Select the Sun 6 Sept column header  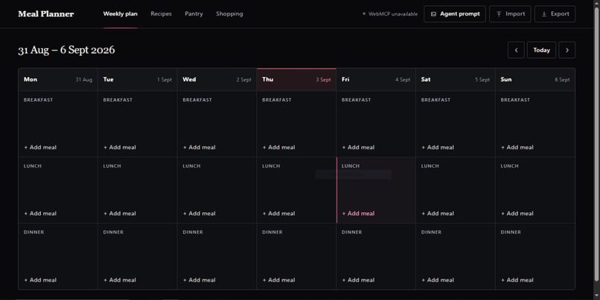pos(535,79)
